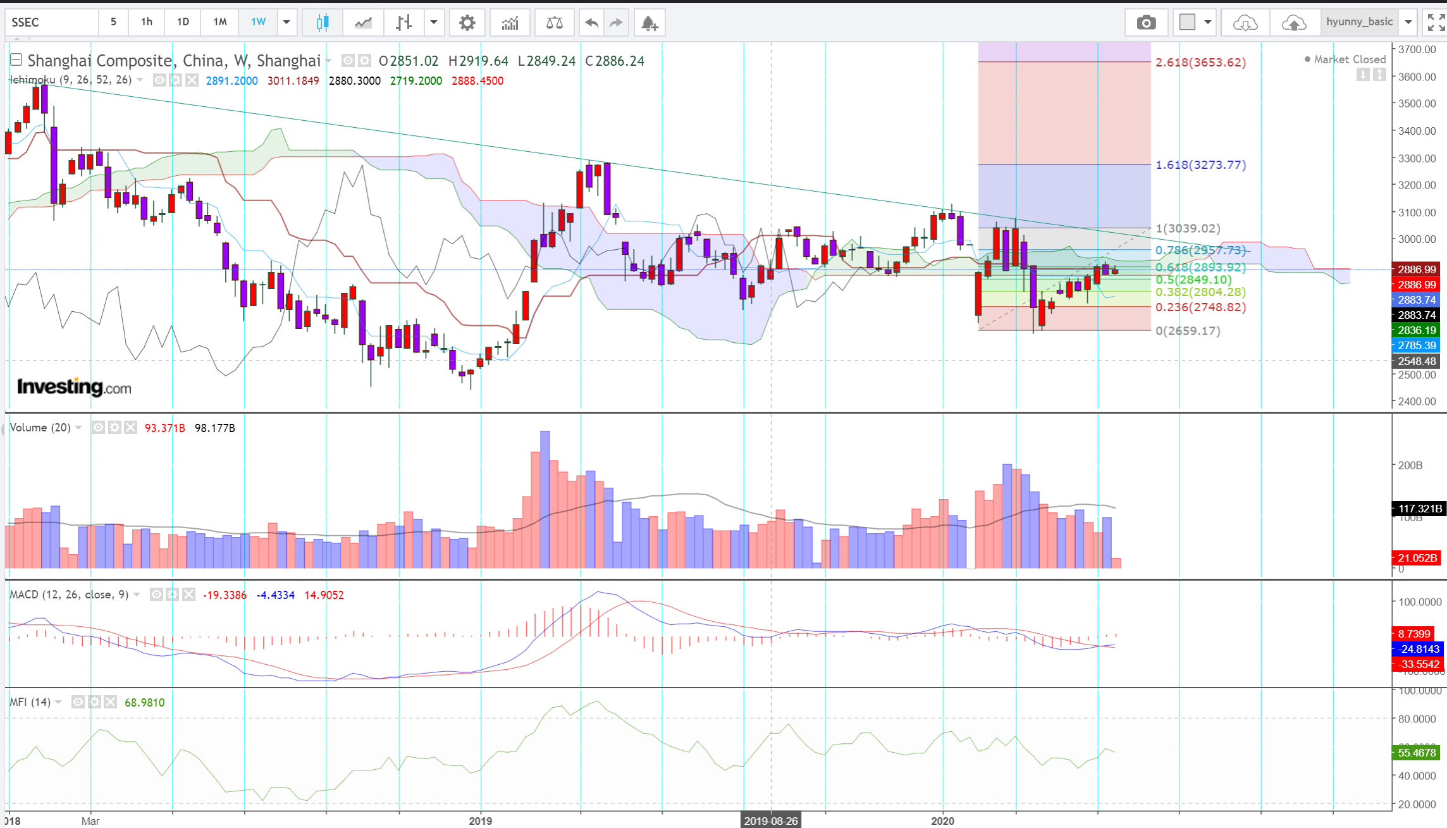This screenshot has height=828, width=1447.
Task: Remove the MFI indicator with X
Action: [111, 702]
